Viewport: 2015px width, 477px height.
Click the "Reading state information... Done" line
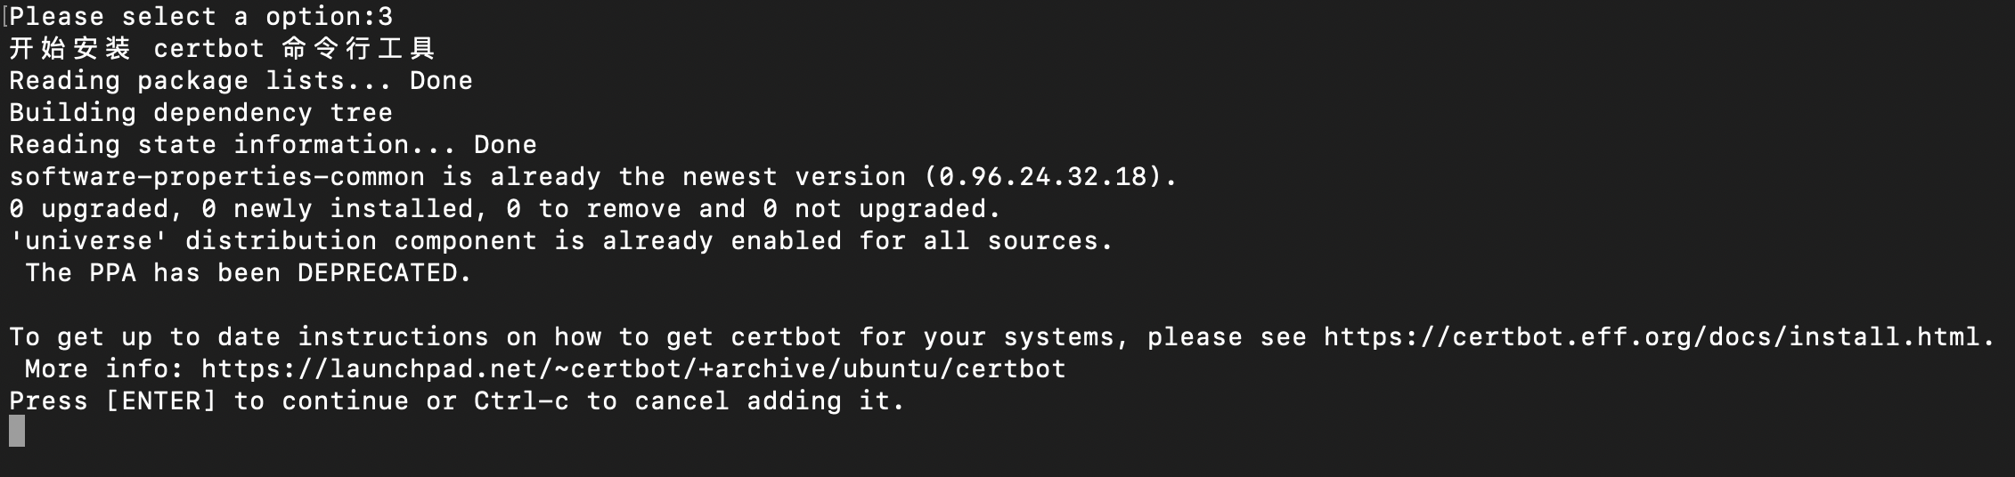(x=273, y=145)
